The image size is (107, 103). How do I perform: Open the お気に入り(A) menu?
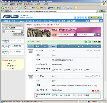click(x=28, y=4)
